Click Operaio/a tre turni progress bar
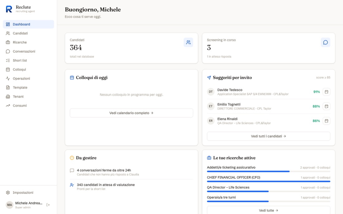 (x=268, y=201)
